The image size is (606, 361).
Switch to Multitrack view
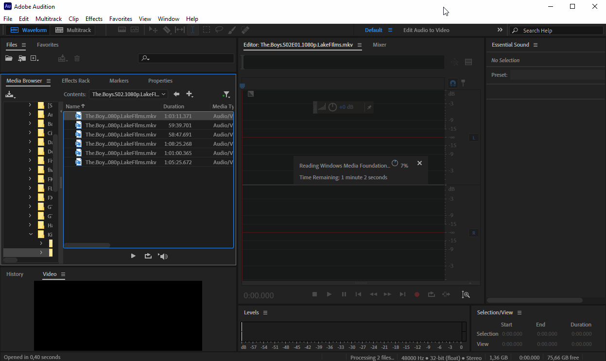click(x=73, y=30)
